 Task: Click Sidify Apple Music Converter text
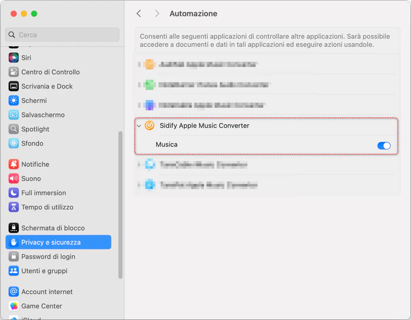click(x=204, y=125)
